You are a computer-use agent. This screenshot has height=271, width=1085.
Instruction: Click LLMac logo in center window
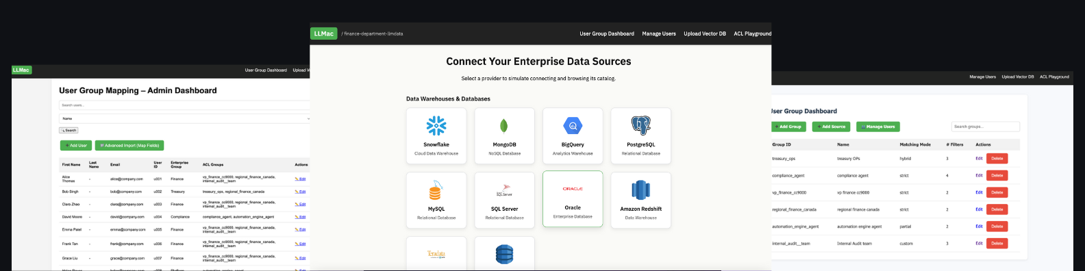point(323,33)
